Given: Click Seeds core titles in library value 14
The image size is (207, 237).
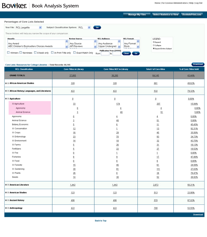Looking at the screenshot, I should tap(74, 177).
